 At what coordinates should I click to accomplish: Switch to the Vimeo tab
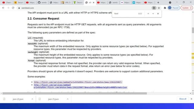tap(137, 2)
